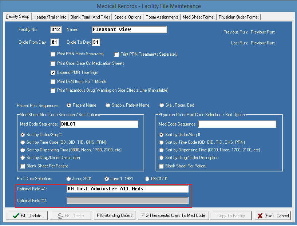Screen dimensions: 297x226
Task: Select the 06/01/01 print date format
Action: (x=147, y=179)
